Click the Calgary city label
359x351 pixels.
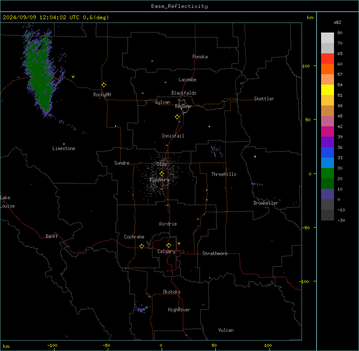pyautogui.click(x=166, y=251)
